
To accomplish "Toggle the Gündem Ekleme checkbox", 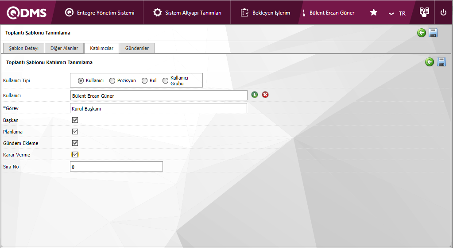I will click(75, 143).
